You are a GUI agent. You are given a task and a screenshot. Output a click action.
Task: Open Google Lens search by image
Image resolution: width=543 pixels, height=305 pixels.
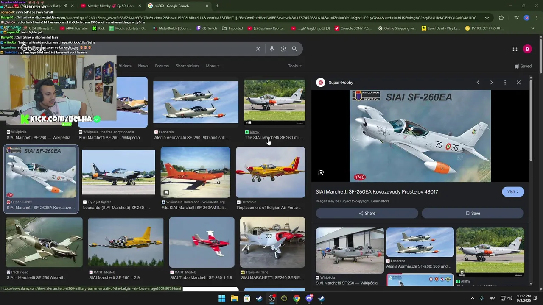pyautogui.click(x=283, y=49)
